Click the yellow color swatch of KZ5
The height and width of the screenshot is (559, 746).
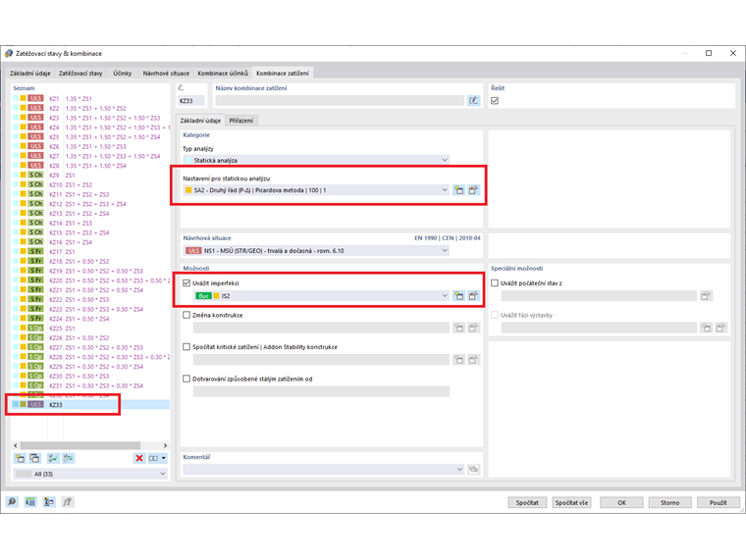click(x=23, y=136)
